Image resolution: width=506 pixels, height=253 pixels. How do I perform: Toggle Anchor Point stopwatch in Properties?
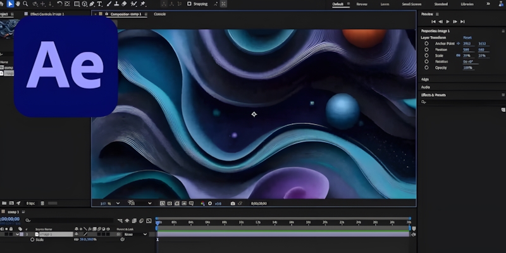(x=426, y=44)
